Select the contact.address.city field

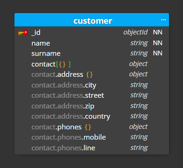(x=92, y=85)
